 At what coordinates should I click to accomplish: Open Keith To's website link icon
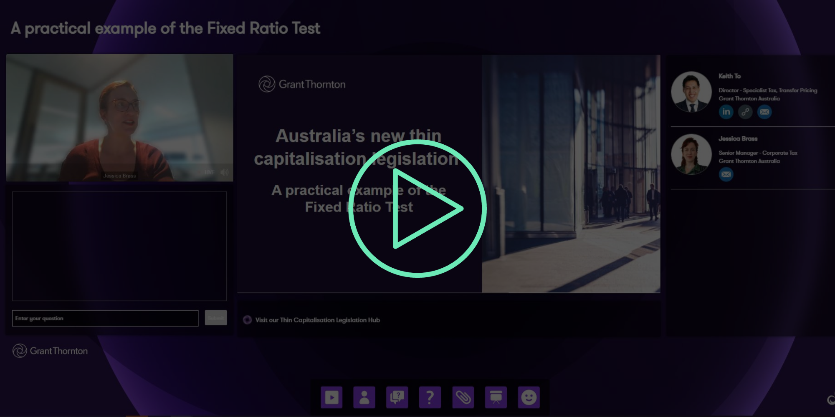745,112
